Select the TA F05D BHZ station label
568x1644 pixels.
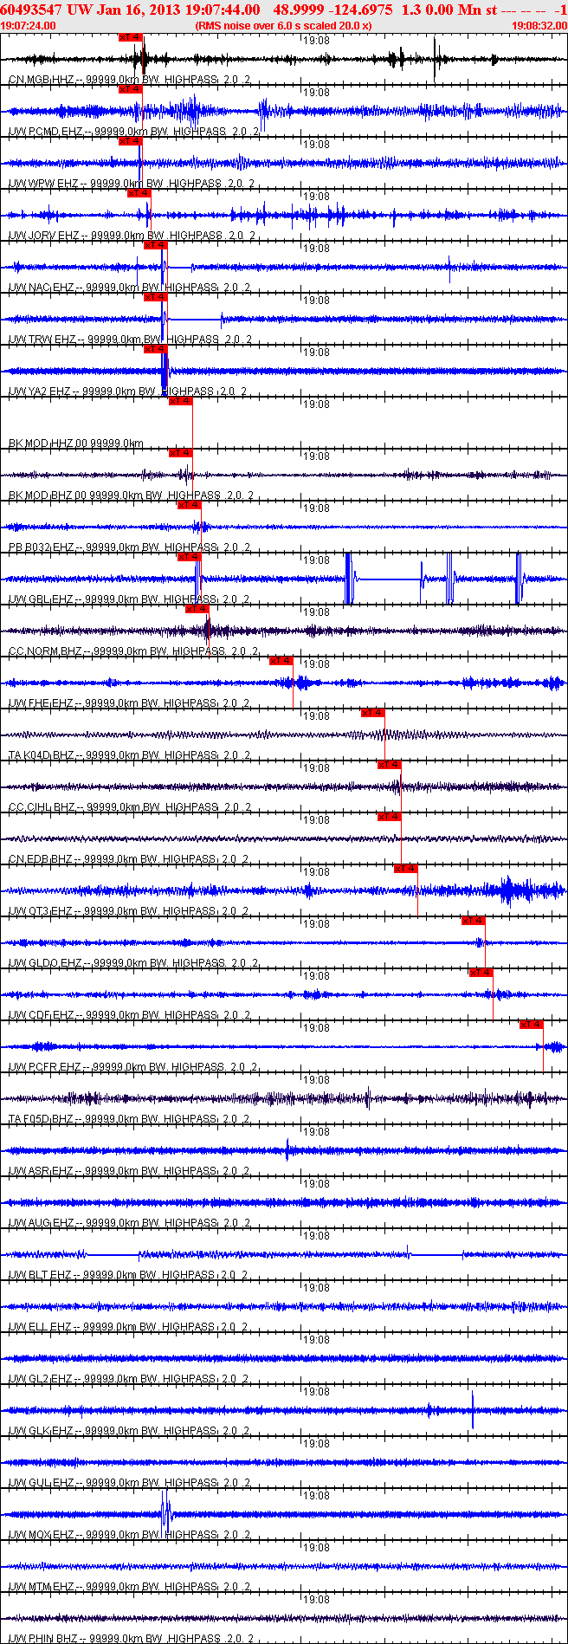(x=130, y=1119)
